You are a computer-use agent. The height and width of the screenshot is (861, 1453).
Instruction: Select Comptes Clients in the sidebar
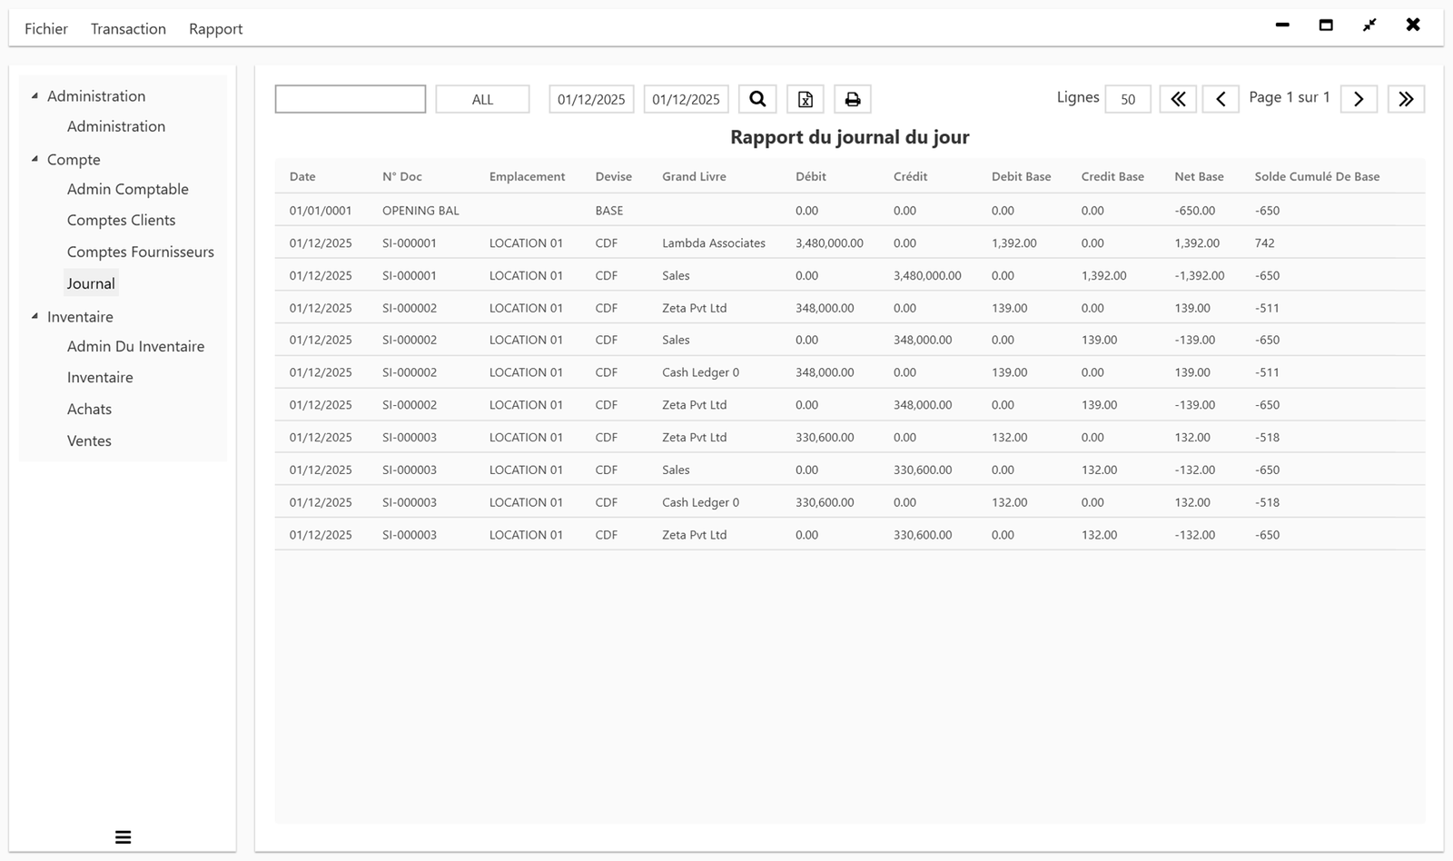[121, 220]
